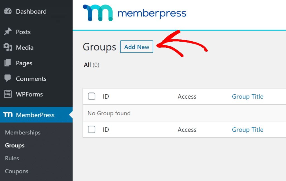Select the Groups submenu item
Viewport: 286px width, 181px height.
point(15,145)
